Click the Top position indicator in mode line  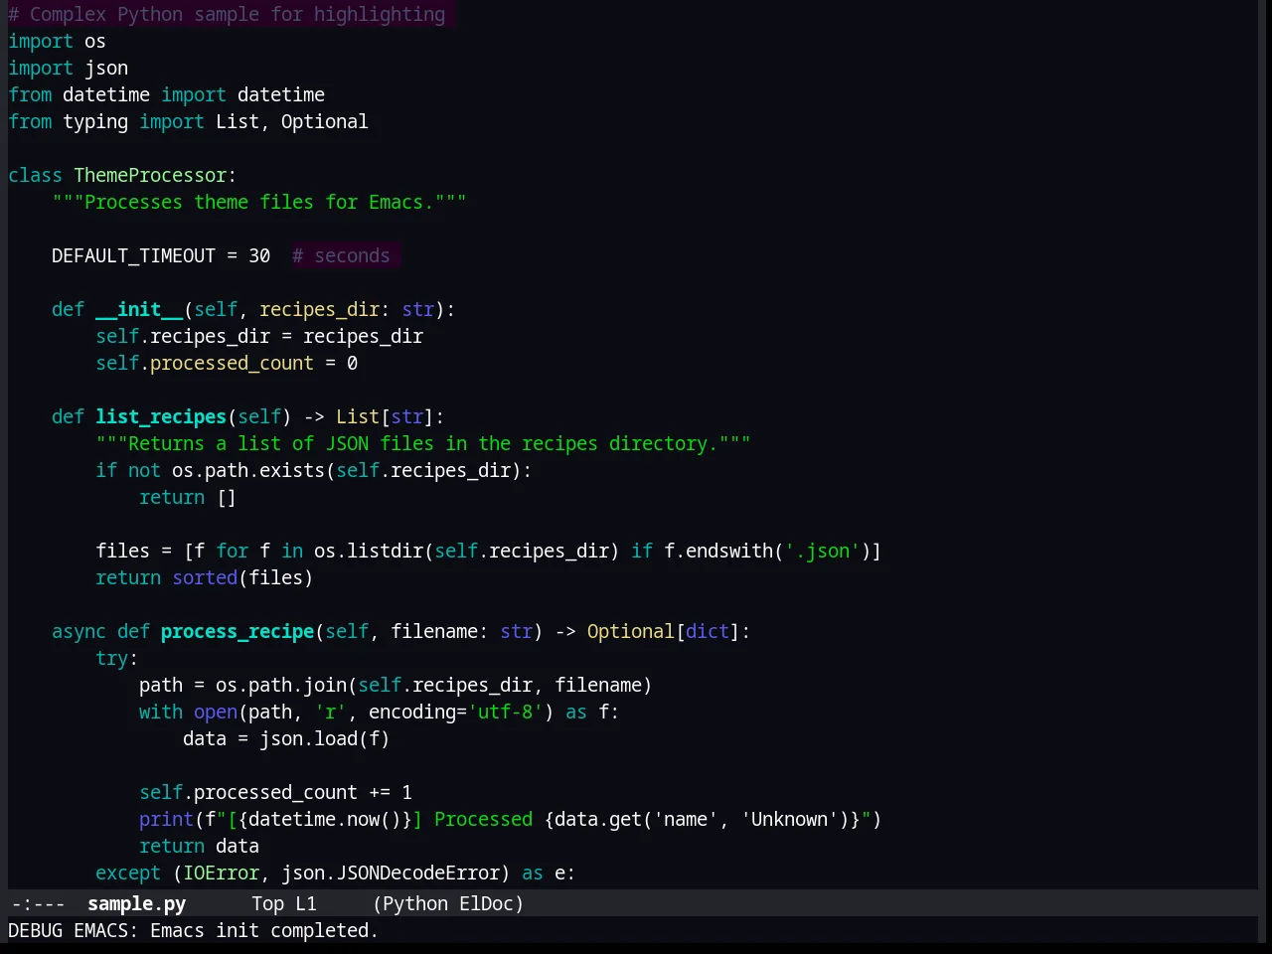267,903
